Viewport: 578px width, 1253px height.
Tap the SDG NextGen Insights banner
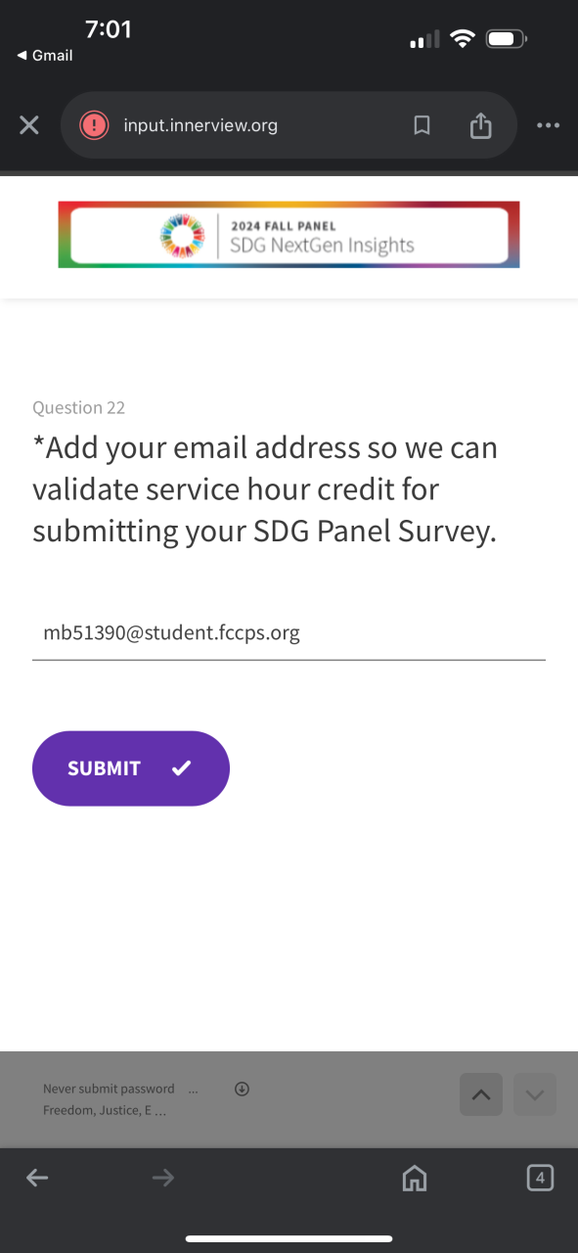click(289, 235)
